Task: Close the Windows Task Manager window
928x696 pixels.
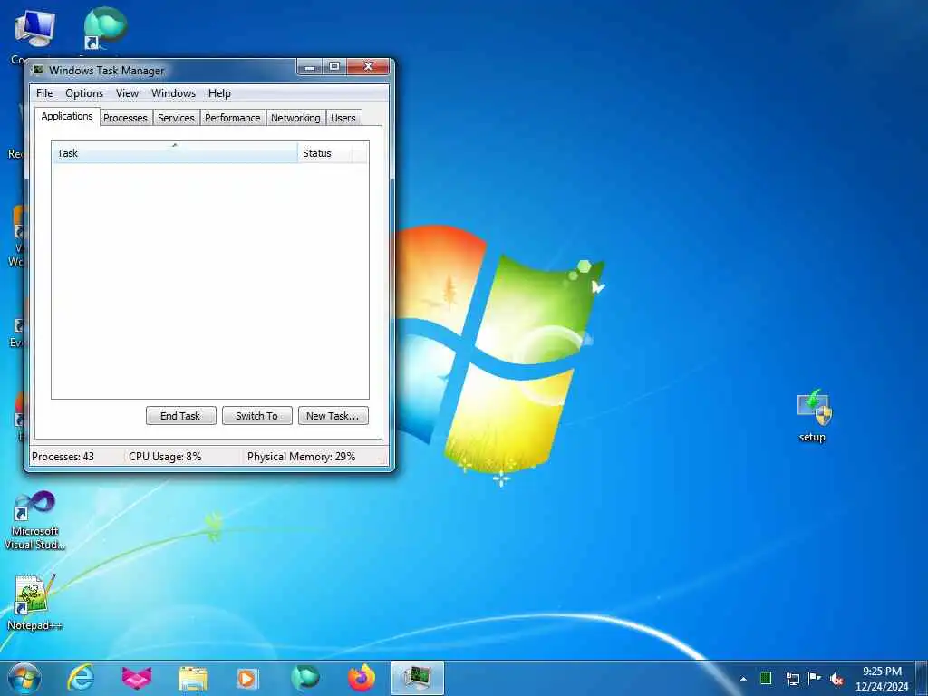Action: (368, 67)
